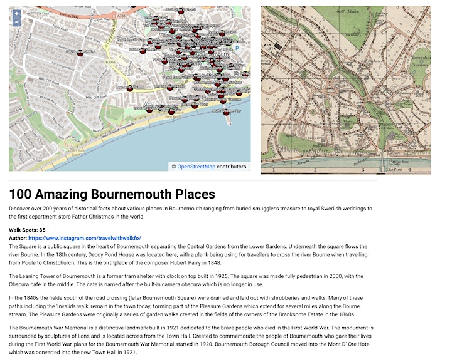
Task: Select the marker where West Cliff Road meets the B3066
Action: pyautogui.click(x=130, y=88)
